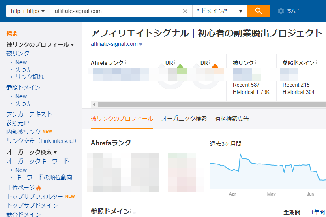The height and width of the screenshot is (217, 326).
Task: Open the 競合ドメイン link
Action: (24, 214)
